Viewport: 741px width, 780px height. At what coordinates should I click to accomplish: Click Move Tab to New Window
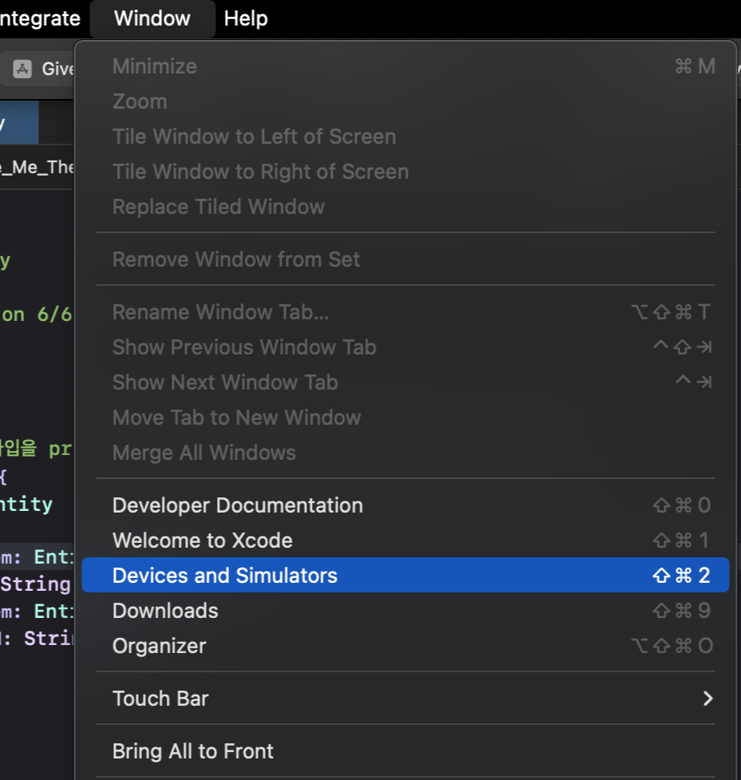405,418
